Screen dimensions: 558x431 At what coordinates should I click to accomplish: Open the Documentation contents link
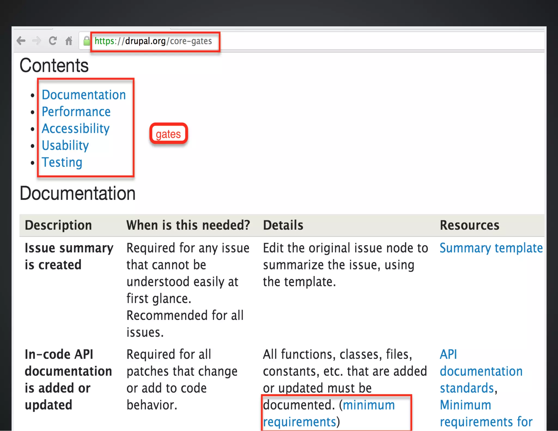84,95
